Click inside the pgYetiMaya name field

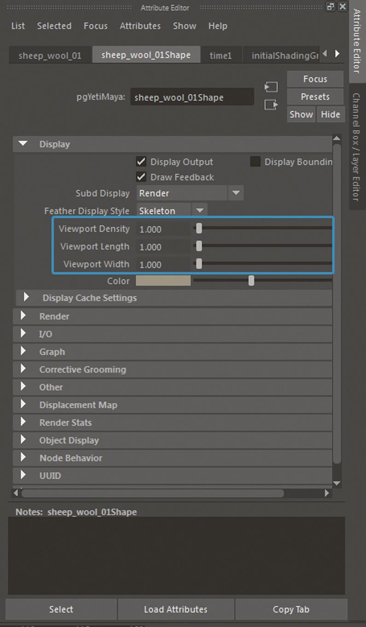(x=192, y=97)
